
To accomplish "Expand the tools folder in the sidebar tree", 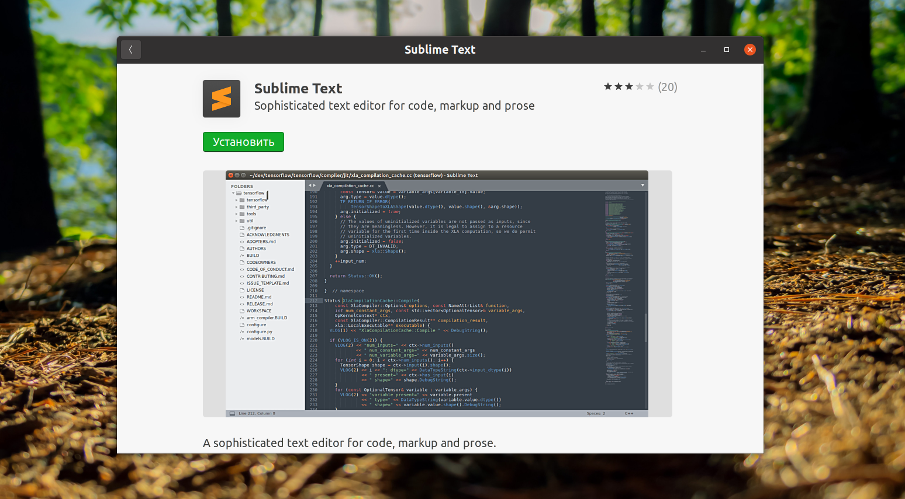I will coord(236,214).
